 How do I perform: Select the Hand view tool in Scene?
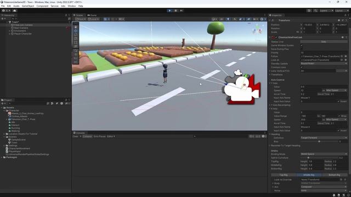76,27
